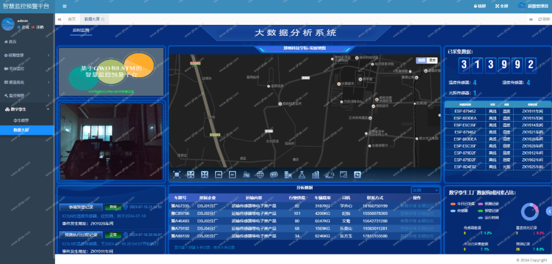Expand the 监控预警 sidebar menu

pyautogui.click(x=27, y=96)
